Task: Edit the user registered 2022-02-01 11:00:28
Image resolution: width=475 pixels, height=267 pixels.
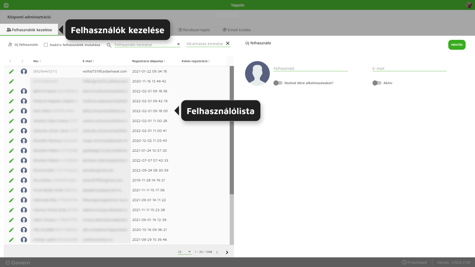Action: coord(11,121)
